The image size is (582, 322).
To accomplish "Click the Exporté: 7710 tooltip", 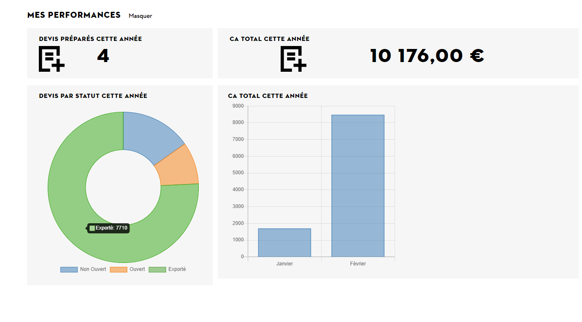I will pos(108,228).
